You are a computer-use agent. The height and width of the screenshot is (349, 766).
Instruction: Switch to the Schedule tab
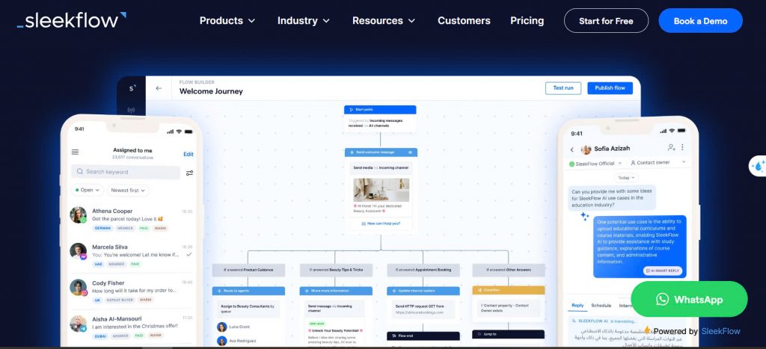pyautogui.click(x=601, y=306)
